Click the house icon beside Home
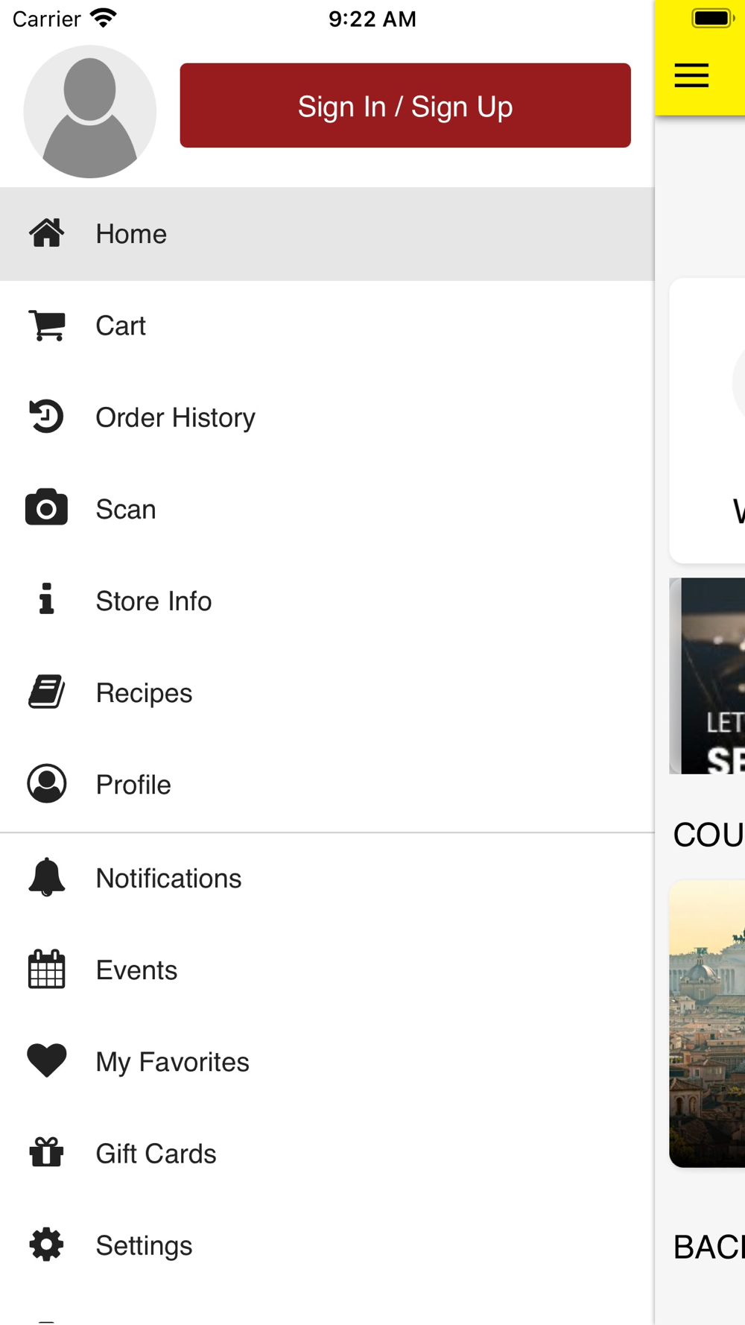 pyautogui.click(x=46, y=233)
